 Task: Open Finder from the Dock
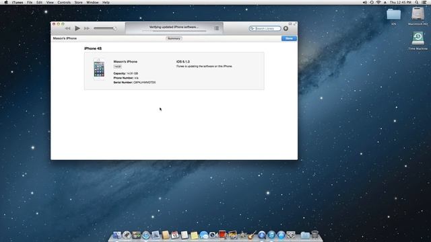[117, 235]
